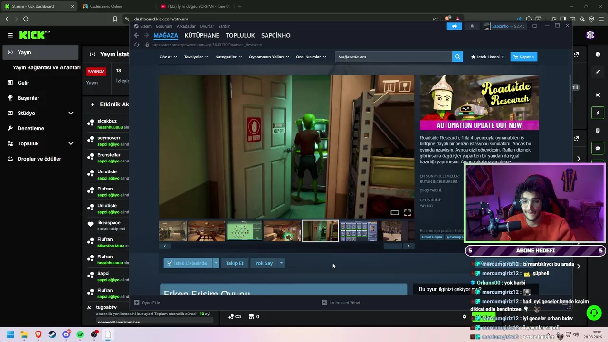Expand the Özel Kısımlar dropdown
The width and height of the screenshot is (608, 342).
point(311,57)
